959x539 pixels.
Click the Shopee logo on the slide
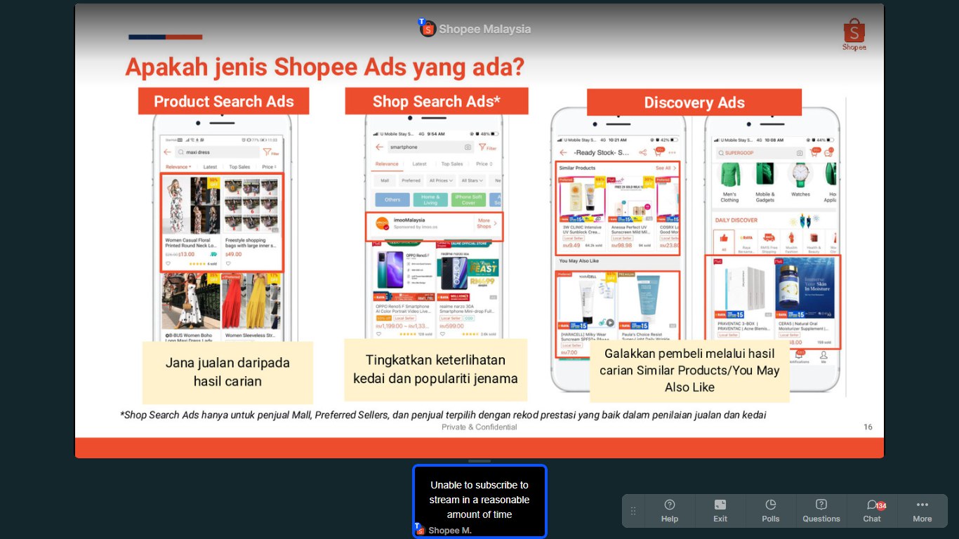pos(854,35)
